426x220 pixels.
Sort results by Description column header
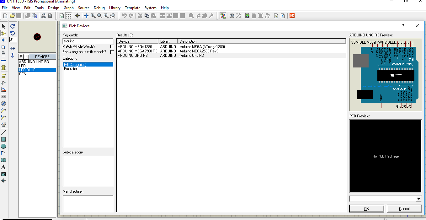pos(262,41)
